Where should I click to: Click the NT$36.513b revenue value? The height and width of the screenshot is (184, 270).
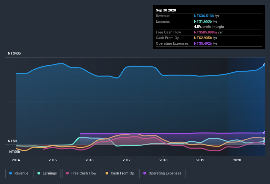coord(204,16)
